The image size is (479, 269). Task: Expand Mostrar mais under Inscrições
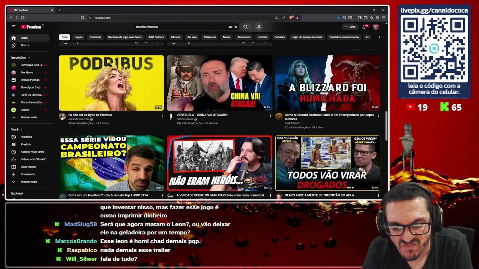(x=29, y=117)
